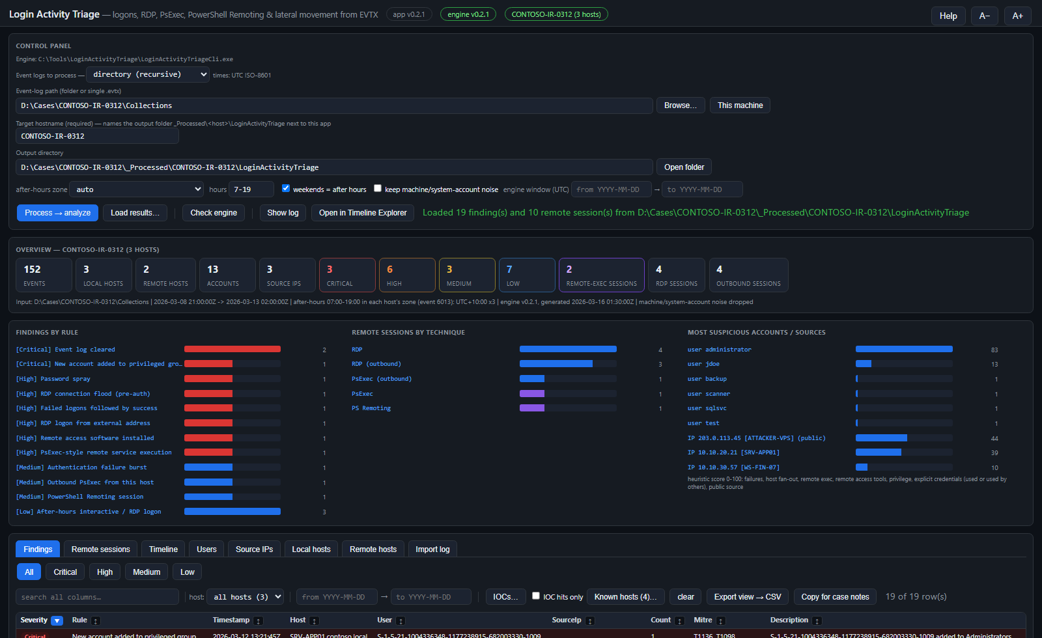Filter findings by High severity
The height and width of the screenshot is (638, 1042).
click(x=105, y=572)
